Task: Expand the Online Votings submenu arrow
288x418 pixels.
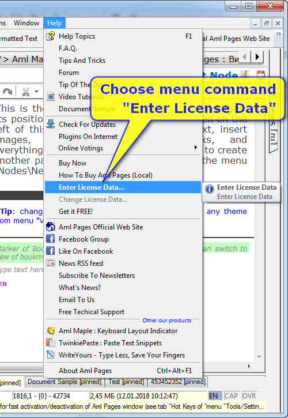Action: tap(196, 148)
